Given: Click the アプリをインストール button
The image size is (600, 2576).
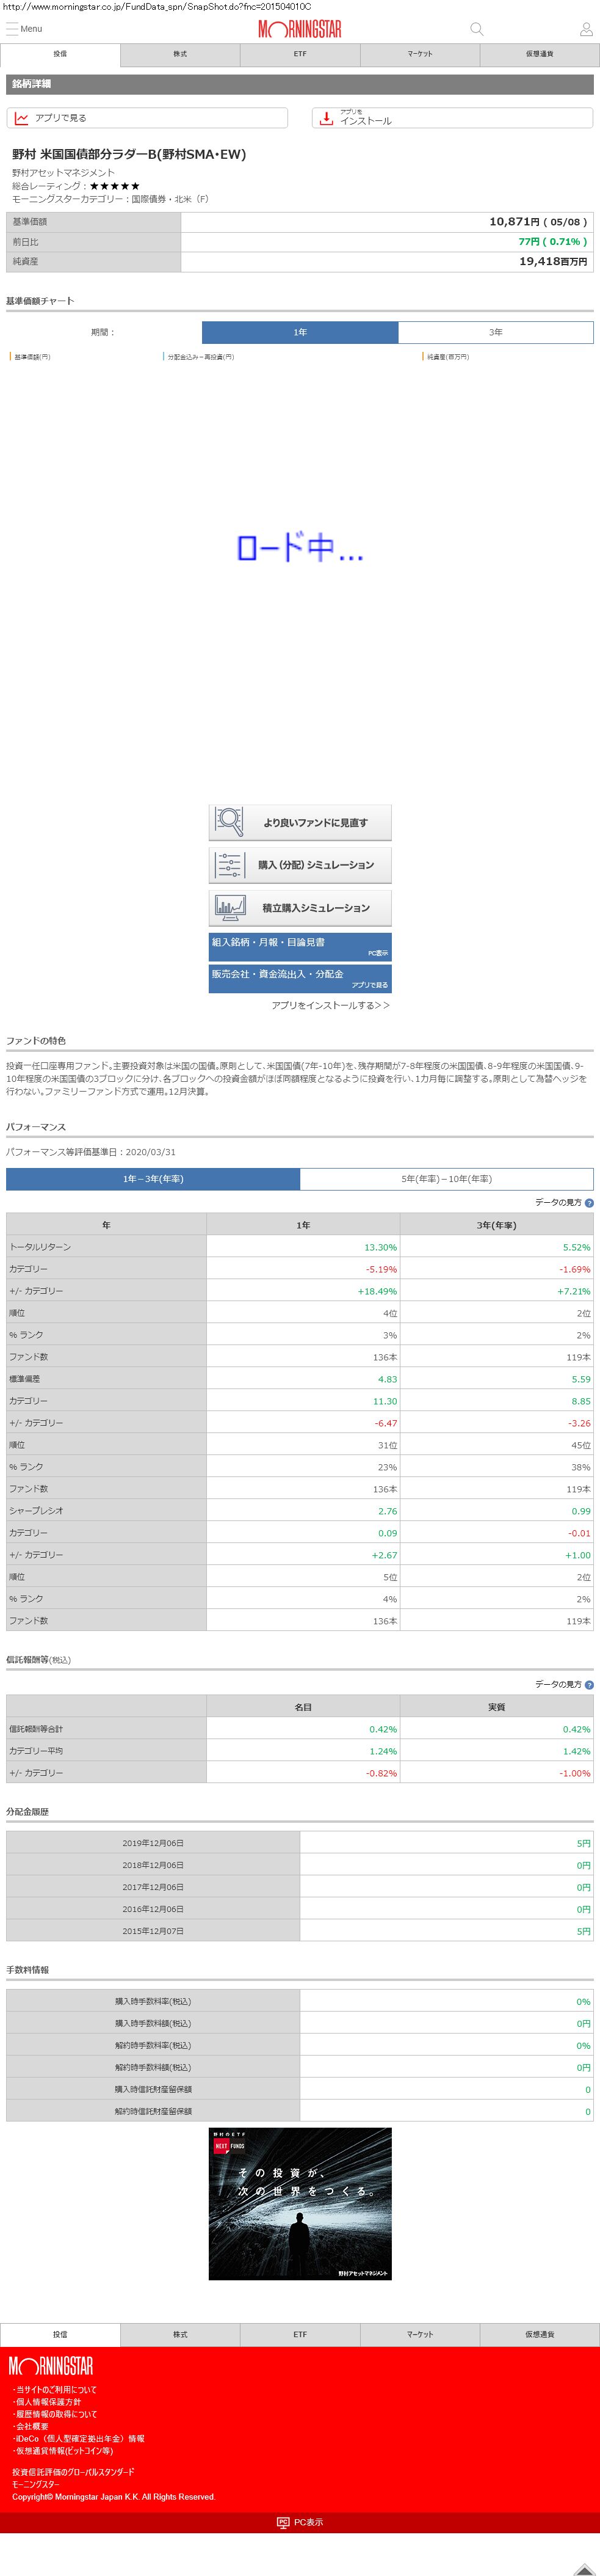Looking at the screenshot, I should [x=453, y=118].
